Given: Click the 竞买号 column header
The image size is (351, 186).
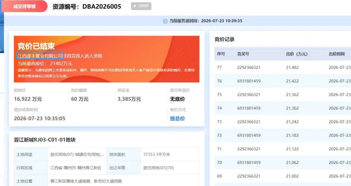Looking at the screenshot, I should [243, 54].
